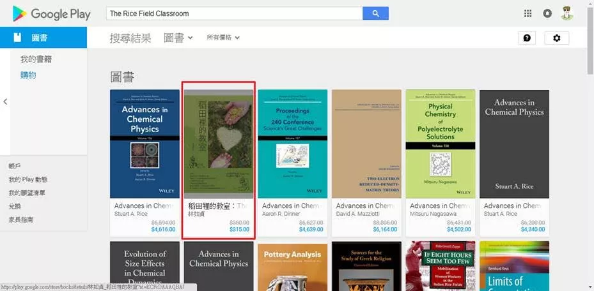Open the gray Stuart A. Rice cover in the top row
Screen dimensions: 594x291
(x=514, y=144)
